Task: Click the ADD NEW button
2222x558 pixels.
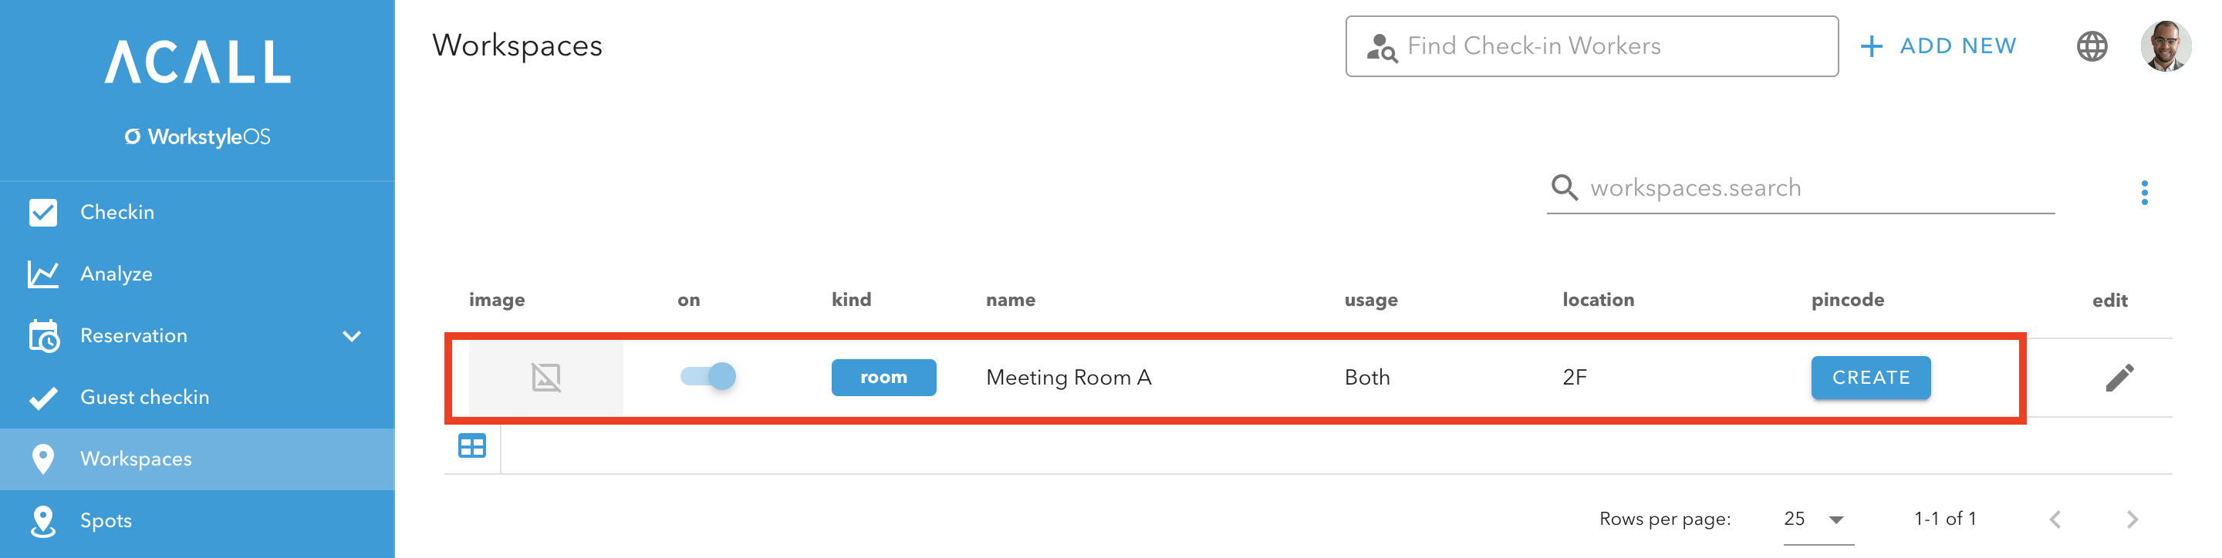Action: tap(1937, 45)
